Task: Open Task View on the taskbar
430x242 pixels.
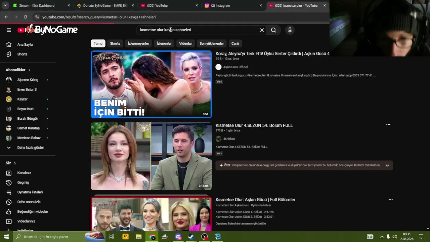Action: click(112, 237)
